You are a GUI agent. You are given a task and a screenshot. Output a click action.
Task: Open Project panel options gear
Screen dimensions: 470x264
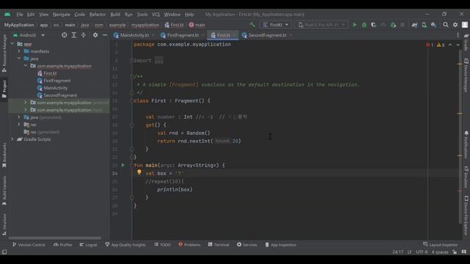[95, 35]
